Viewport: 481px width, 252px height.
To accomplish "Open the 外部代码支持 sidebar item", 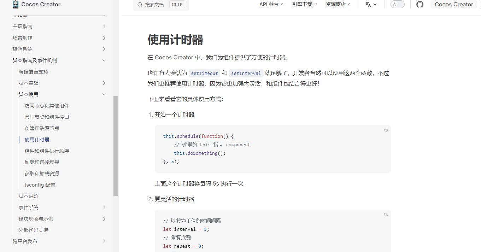I will 34,230.
